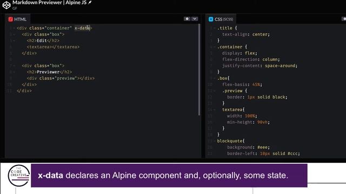Click final closing div on line 11
346x194 pixels.
[24, 91]
